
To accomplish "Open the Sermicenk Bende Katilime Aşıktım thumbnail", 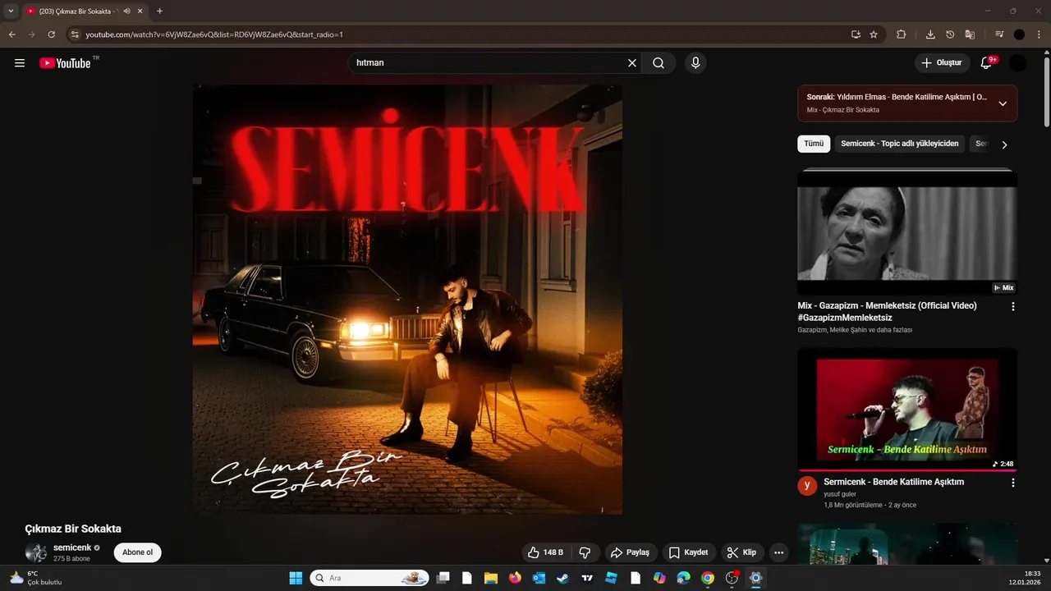I will tap(907, 410).
